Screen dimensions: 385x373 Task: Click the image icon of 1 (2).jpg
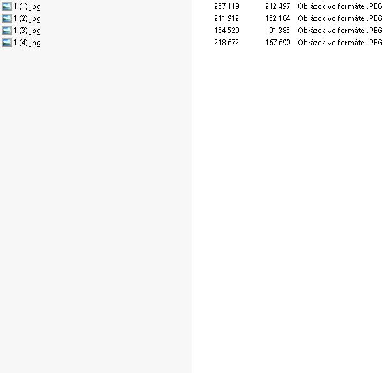tap(6, 18)
